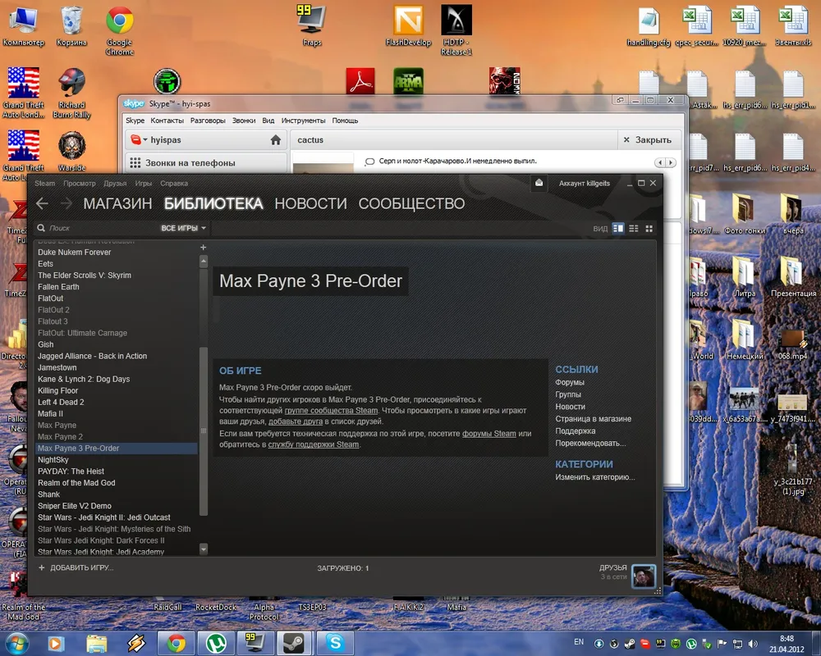The height and width of the screenshot is (656, 821).
Task: Open the МАГАЗИН tab
Action: [117, 203]
